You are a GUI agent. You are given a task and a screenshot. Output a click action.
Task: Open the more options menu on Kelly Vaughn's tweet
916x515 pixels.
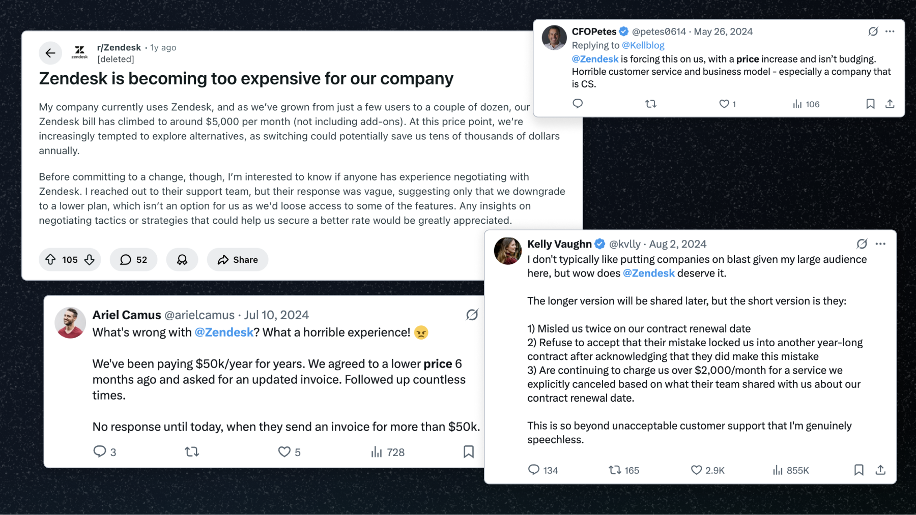click(880, 244)
